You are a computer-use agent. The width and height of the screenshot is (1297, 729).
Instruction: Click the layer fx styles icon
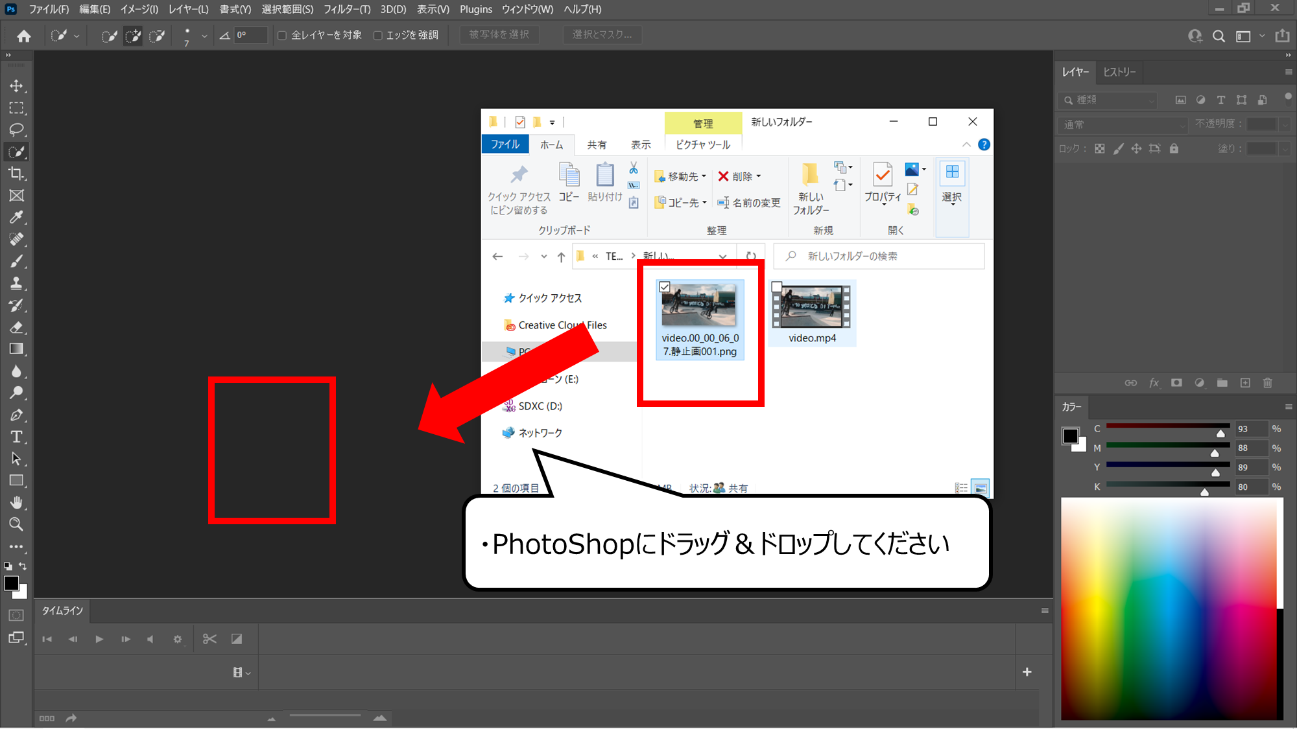pyautogui.click(x=1154, y=383)
